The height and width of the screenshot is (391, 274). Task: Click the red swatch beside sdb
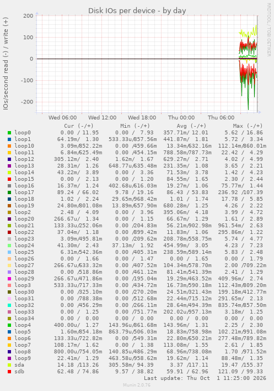click(x=9, y=372)
